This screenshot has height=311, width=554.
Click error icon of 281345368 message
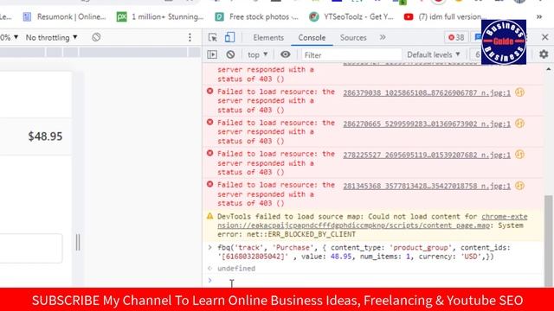click(x=209, y=184)
